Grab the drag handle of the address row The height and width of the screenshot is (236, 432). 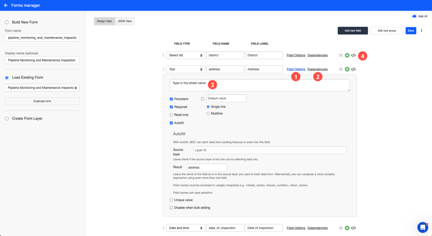pos(163,69)
